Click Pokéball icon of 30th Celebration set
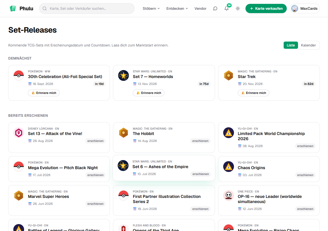 (x=19, y=75)
